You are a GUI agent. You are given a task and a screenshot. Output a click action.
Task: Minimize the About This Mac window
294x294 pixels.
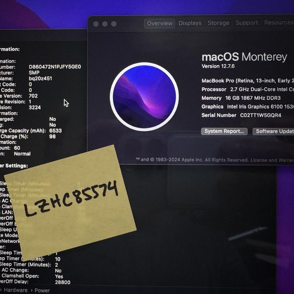click(105, 24)
